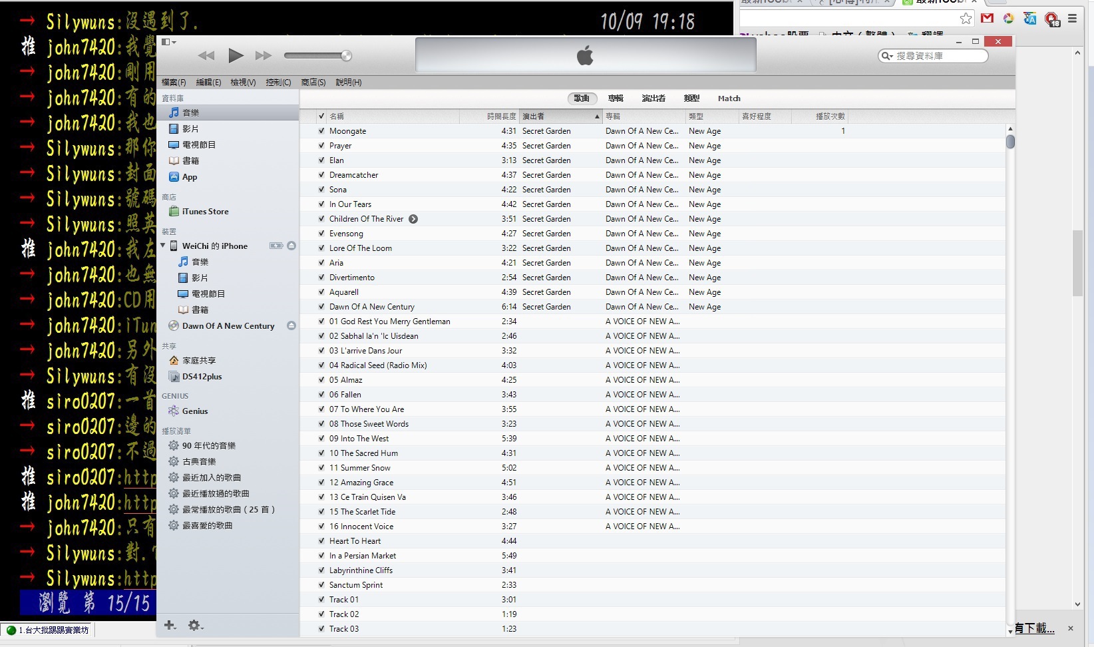1094x647 pixels.
Task: Select Dawn Of A New Century CD
Action: click(x=228, y=326)
